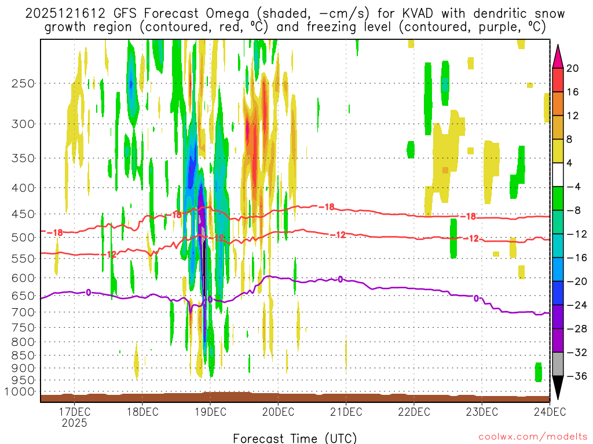
Task: Select the purple -28 to -32 colorbar segment
Action: click(x=558, y=341)
